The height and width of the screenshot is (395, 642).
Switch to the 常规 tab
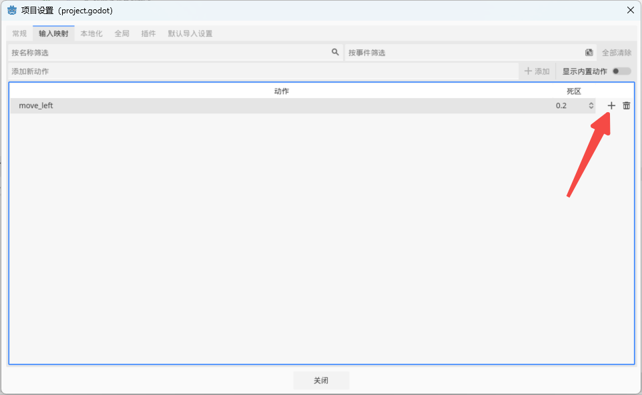pyautogui.click(x=19, y=33)
